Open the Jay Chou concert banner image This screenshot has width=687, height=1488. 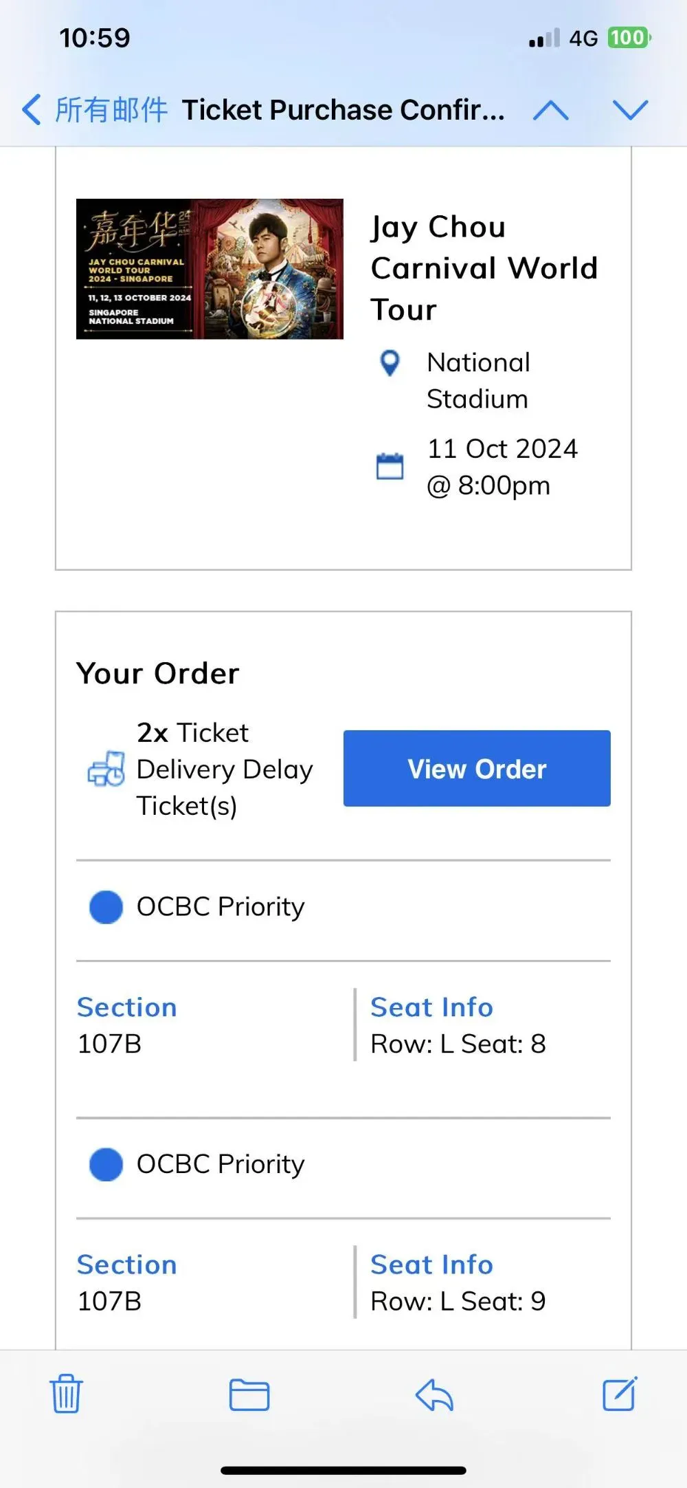tap(210, 269)
